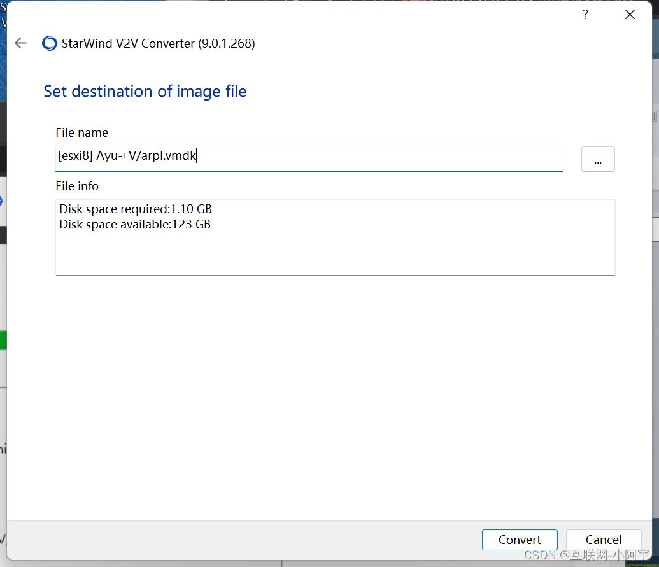Open help with the question mark
This screenshot has width=659, height=567.
585,15
